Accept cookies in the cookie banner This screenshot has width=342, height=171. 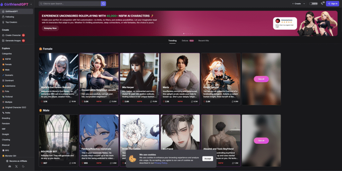point(208,159)
